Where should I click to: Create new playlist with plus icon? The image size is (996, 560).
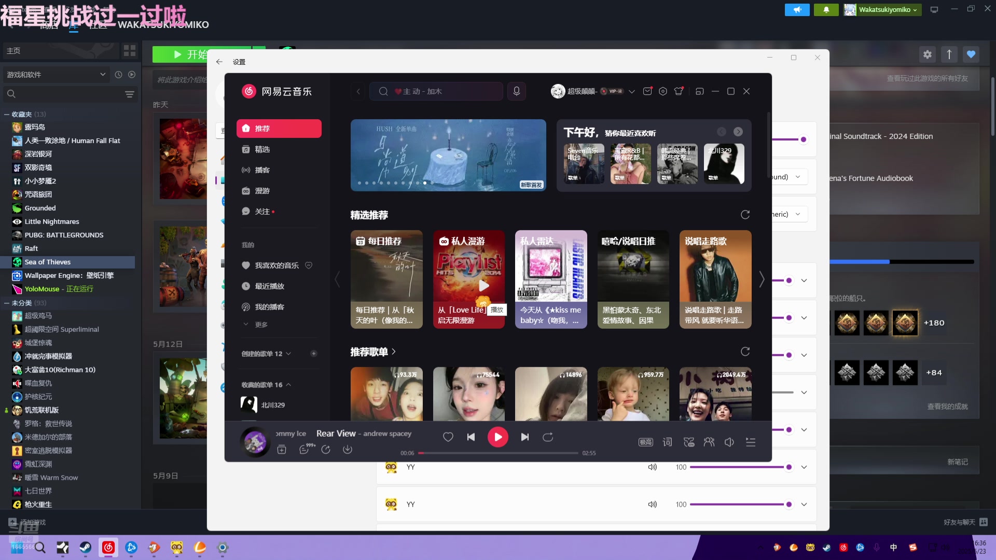pos(314,354)
